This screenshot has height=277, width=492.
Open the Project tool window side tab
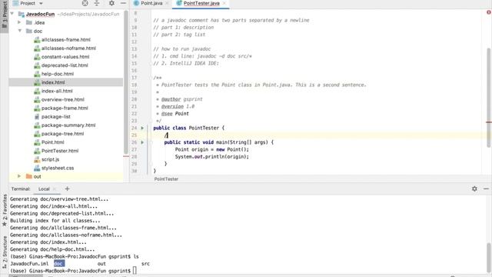point(5,15)
